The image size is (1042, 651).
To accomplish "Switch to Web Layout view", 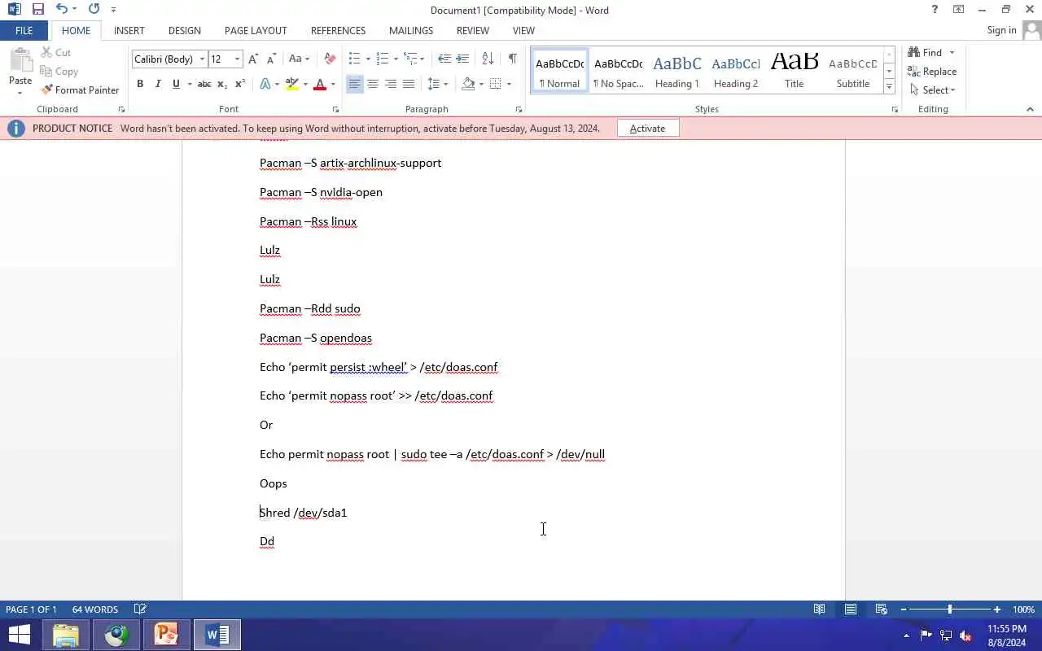I will click(881, 609).
